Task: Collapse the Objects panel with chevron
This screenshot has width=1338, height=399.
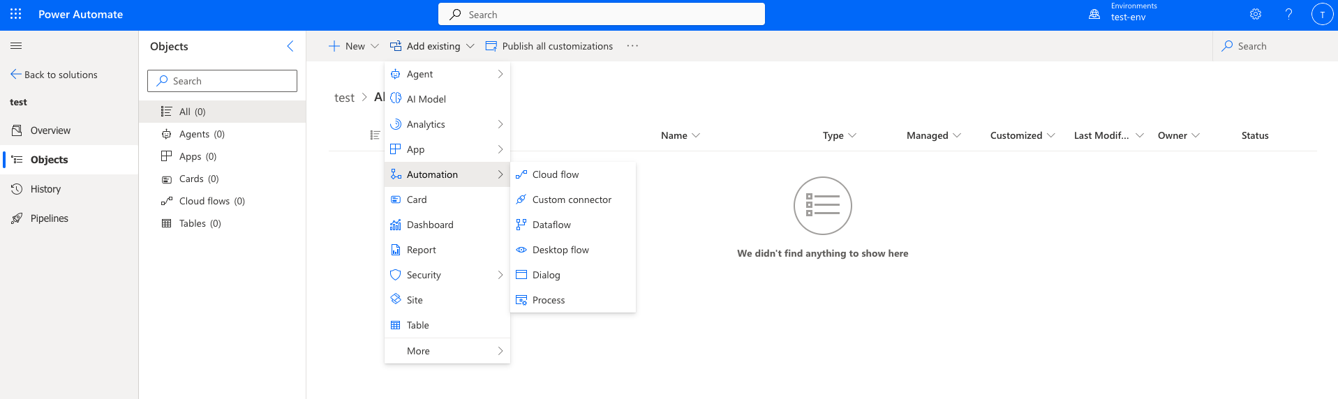Action: pos(290,46)
